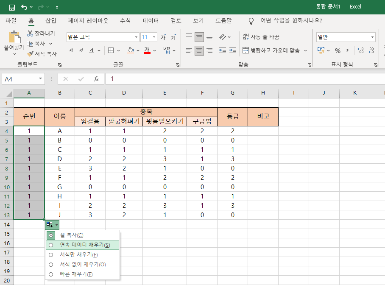This screenshot has width=385, height=285.
Task: Decrease font size icon
Action: tap(173, 37)
